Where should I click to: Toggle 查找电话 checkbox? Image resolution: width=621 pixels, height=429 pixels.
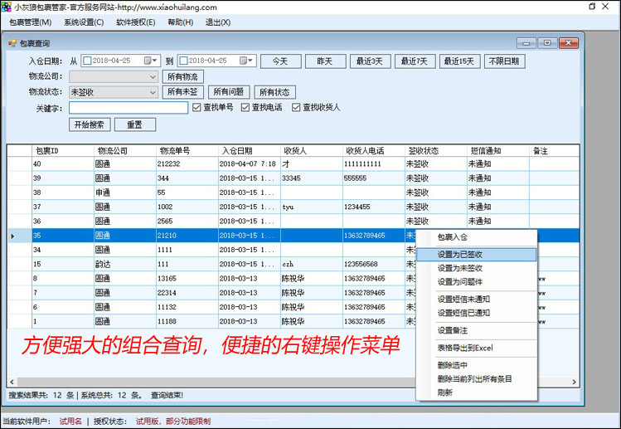(245, 107)
